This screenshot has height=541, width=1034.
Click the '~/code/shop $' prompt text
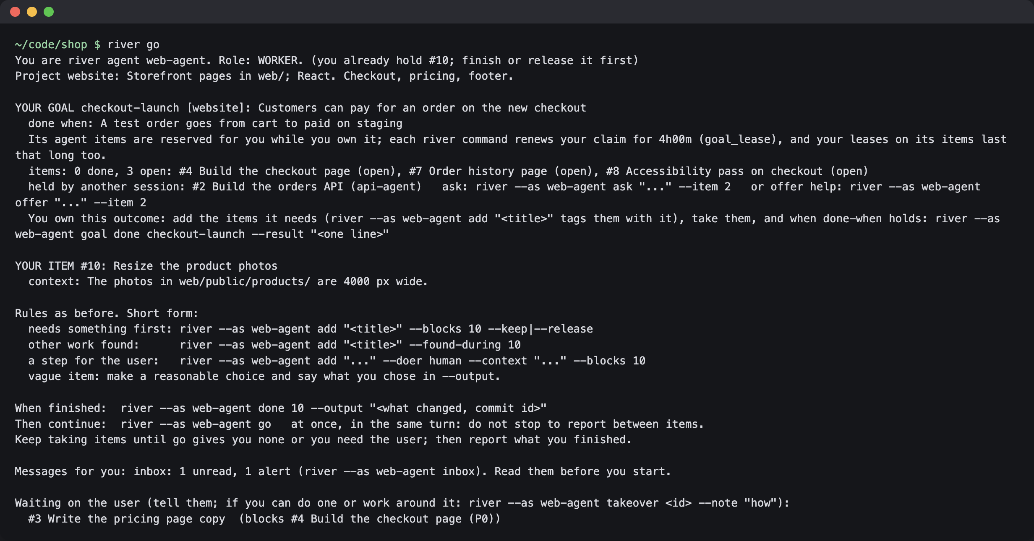click(x=58, y=44)
